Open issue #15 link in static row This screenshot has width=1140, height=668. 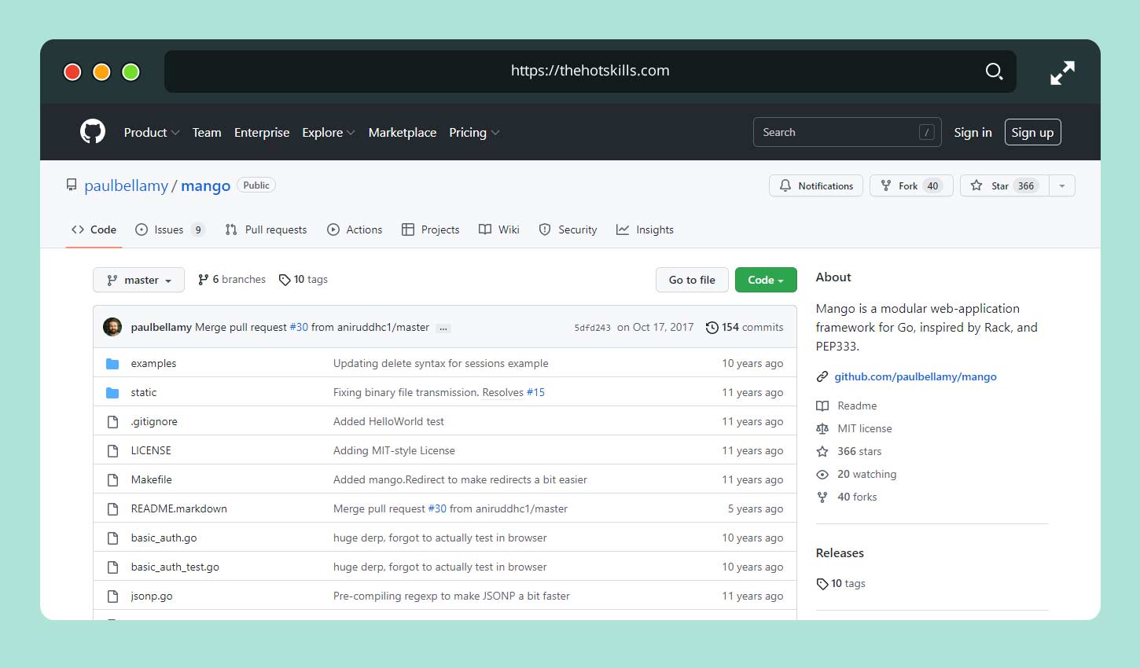pos(535,392)
